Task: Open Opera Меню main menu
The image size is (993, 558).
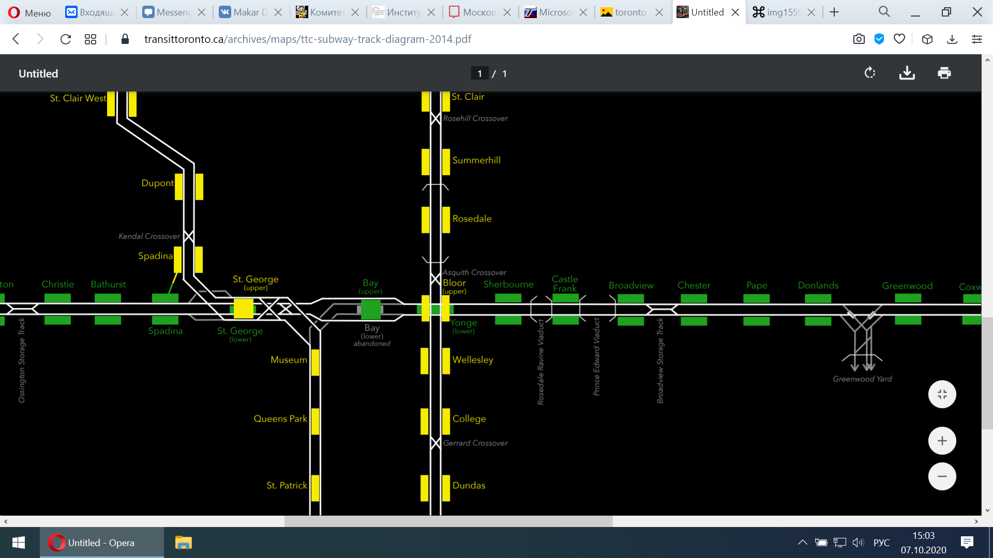Action: (x=30, y=12)
